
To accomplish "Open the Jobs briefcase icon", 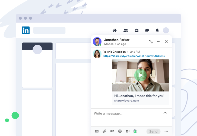I will [x=136, y=30].
